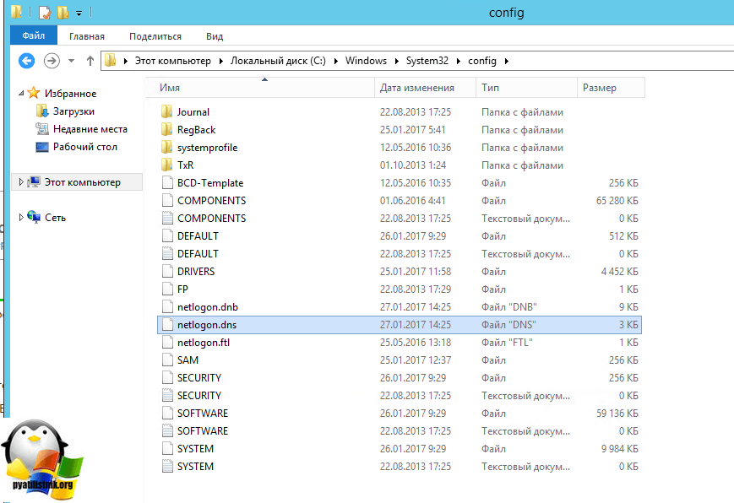Viewport: 734px width, 503px height.
Task: Click the Back navigation arrow button
Action: tap(27, 61)
